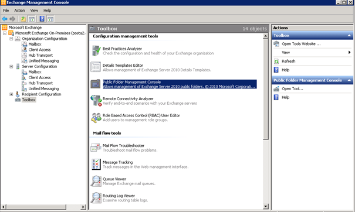The image size is (355, 212).
Task: Collapse the Organization Configuration node
Action: coord(11,39)
